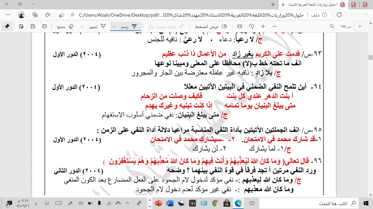373x209 pixels.
Task: Click the Zoom in plus icon
Action: click(x=263, y=26)
